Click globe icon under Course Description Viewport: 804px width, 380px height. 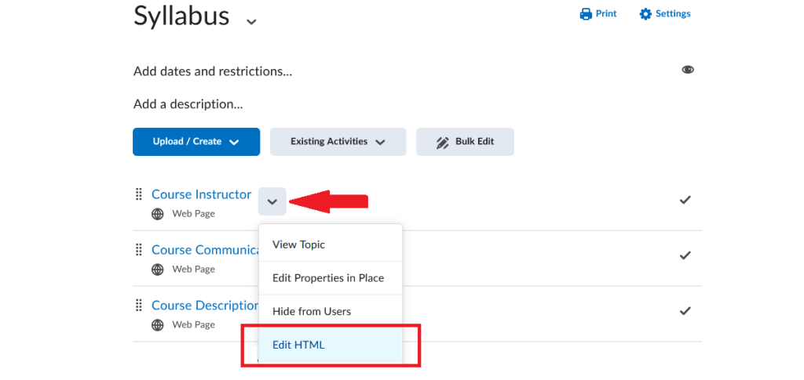coord(157,325)
